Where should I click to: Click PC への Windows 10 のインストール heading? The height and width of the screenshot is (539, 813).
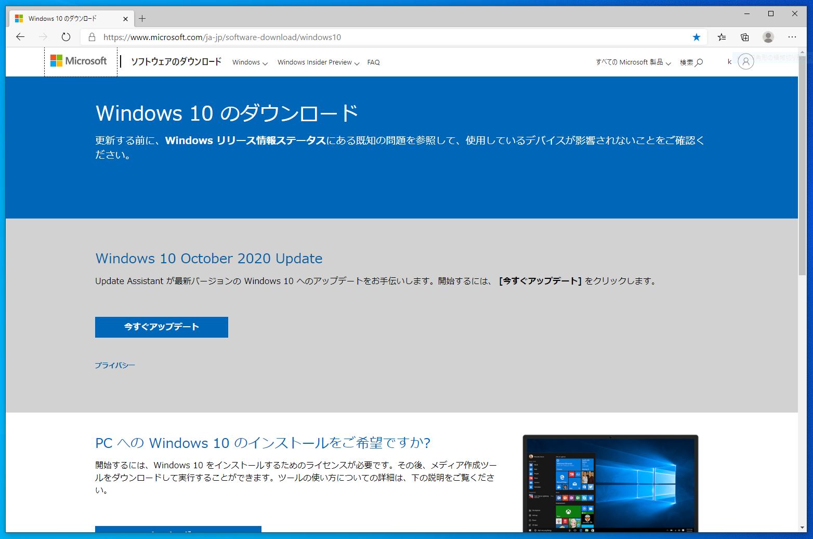[x=263, y=443]
